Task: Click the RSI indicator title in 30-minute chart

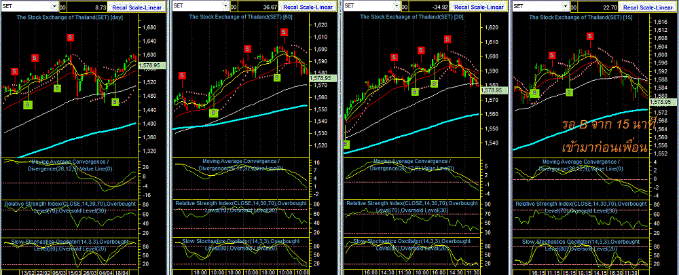Action: click(x=411, y=206)
